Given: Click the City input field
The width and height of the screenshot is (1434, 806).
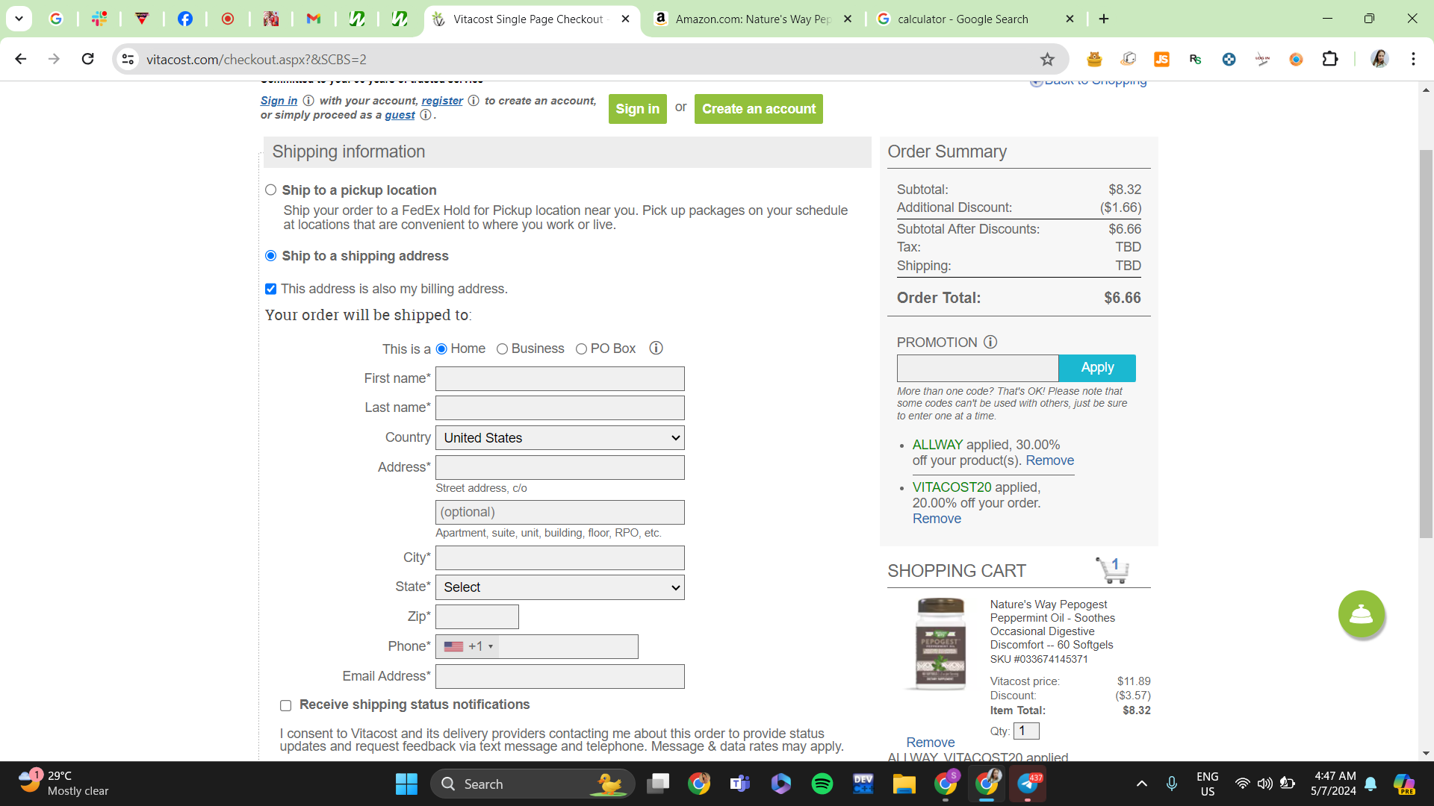Looking at the screenshot, I should [560, 557].
